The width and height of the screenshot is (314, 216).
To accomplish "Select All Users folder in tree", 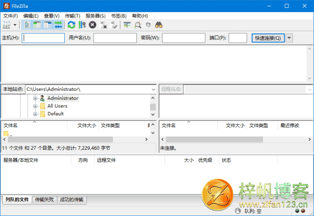I will click(57, 106).
